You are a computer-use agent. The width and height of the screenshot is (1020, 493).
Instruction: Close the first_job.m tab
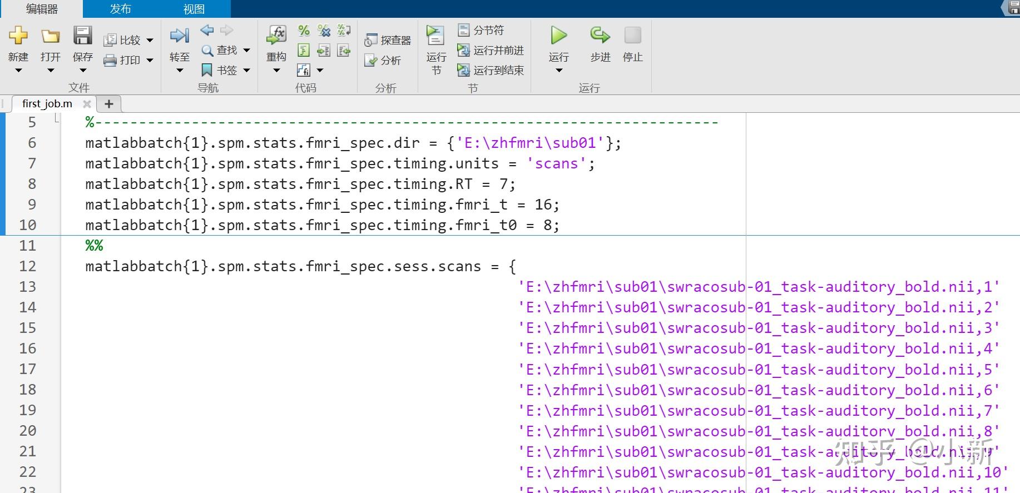[87, 104]
